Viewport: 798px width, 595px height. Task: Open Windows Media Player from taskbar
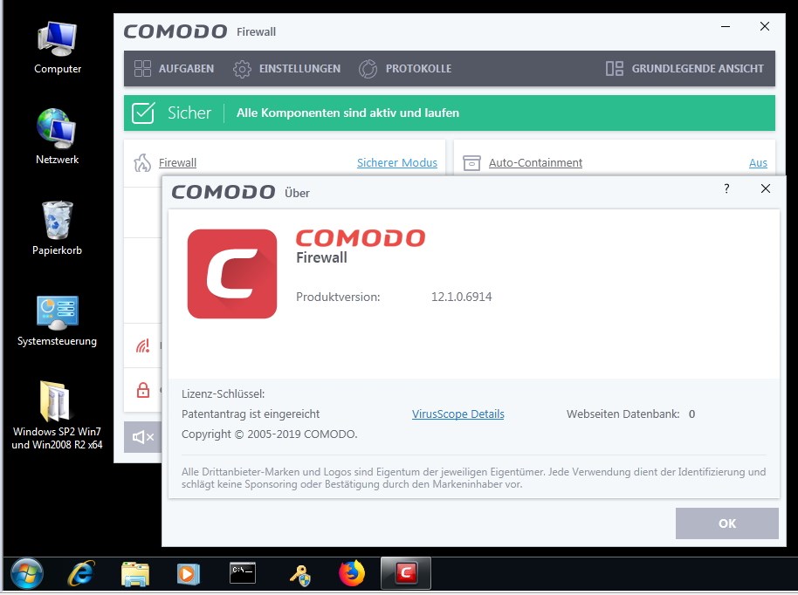189,574
